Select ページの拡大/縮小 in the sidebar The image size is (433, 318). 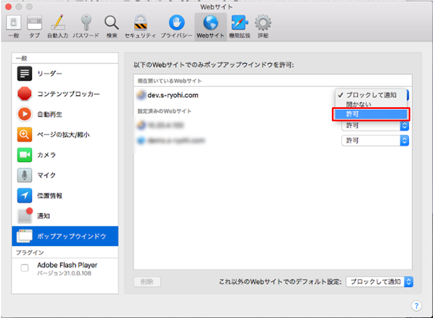click(65, 135)
